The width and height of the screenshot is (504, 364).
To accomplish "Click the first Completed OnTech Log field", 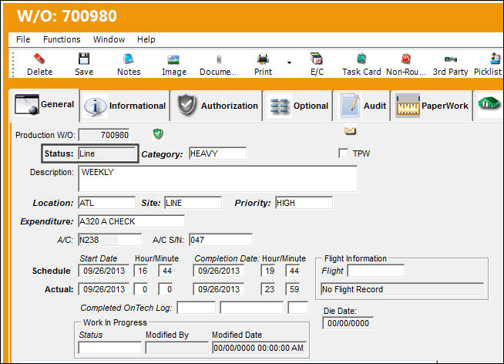I will point(196,308).
